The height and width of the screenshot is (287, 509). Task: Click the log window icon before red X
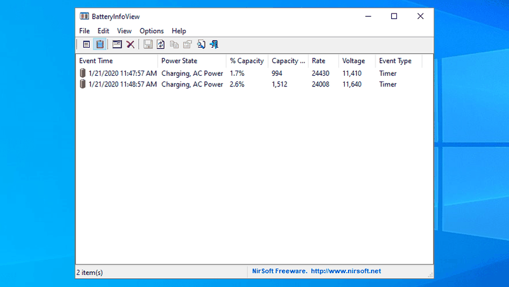[x=117, y=45]
